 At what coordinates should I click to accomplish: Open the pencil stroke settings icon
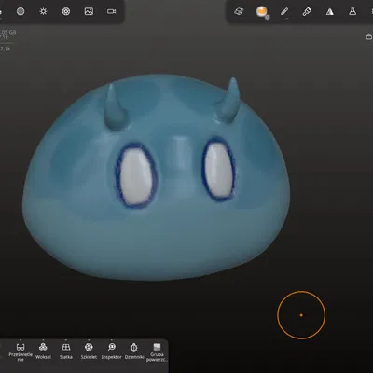tap(284, 12)
